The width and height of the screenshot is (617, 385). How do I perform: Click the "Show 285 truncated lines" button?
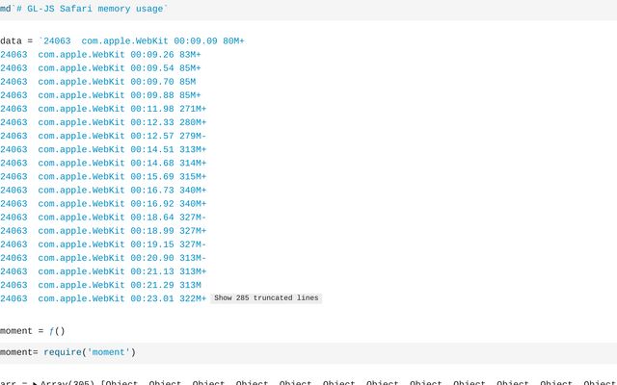266,298
